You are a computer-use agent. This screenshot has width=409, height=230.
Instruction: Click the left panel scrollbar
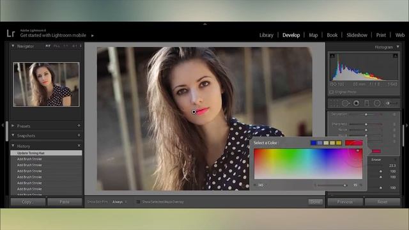coord(7,131)
